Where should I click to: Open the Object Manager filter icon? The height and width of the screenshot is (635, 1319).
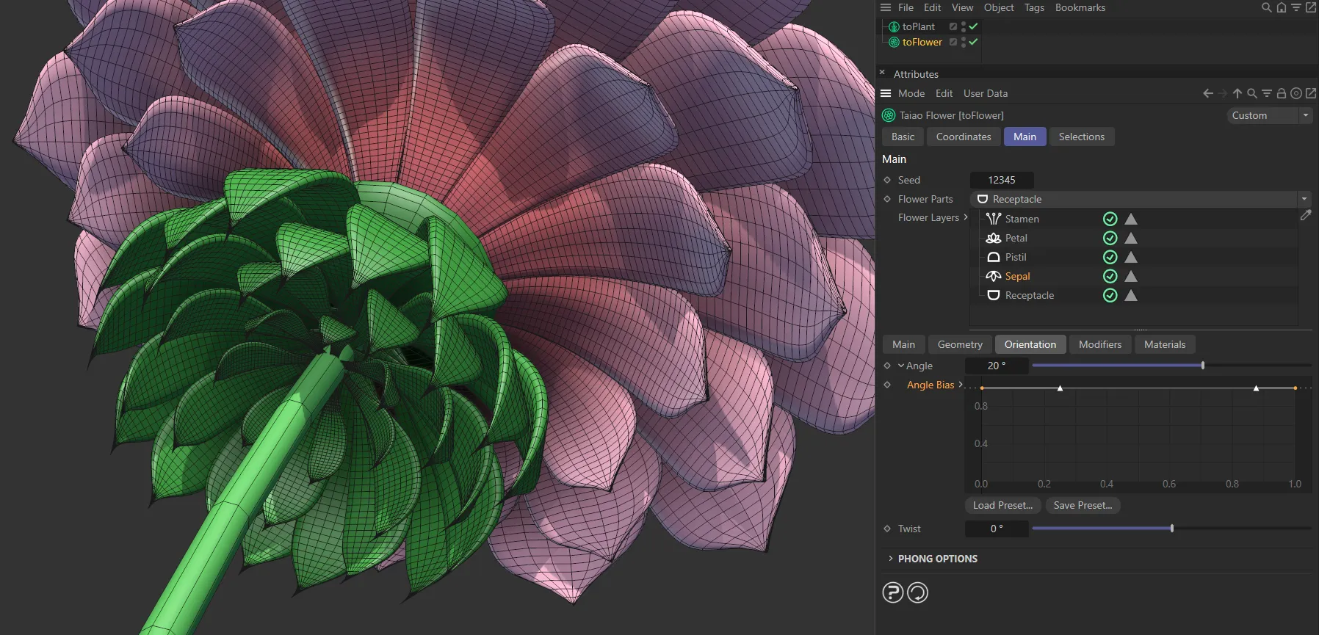tap(1296, 7)
